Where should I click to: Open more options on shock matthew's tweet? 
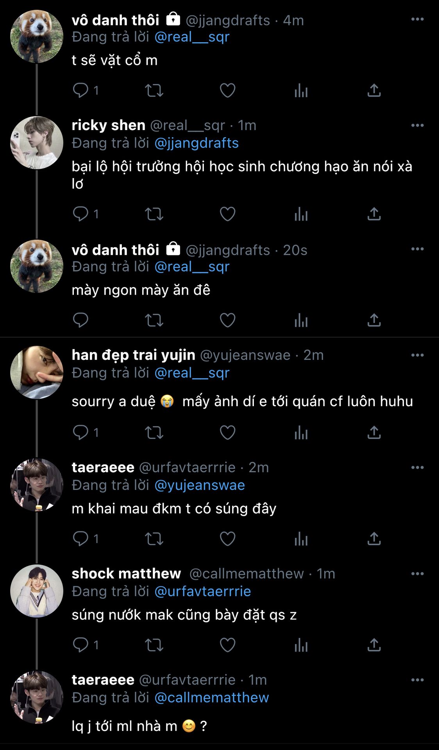417,574
